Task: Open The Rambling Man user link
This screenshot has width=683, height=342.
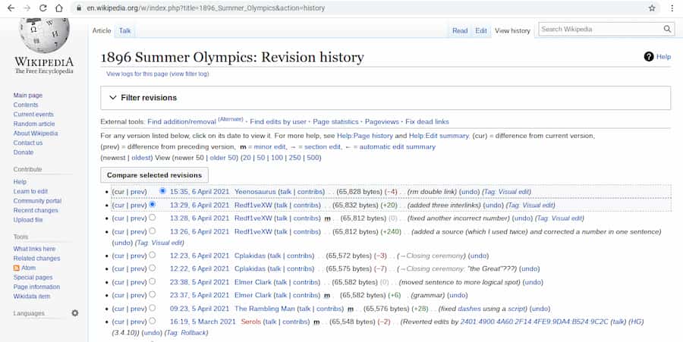Action: [x=264, y=309]
